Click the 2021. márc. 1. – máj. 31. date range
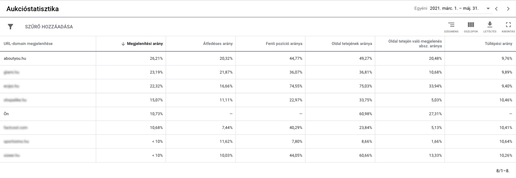Viewport: 516px width, 178px height. coord(455,9)
